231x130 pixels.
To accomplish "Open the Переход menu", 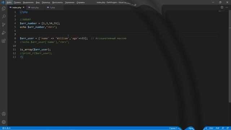I will point(46,3).
